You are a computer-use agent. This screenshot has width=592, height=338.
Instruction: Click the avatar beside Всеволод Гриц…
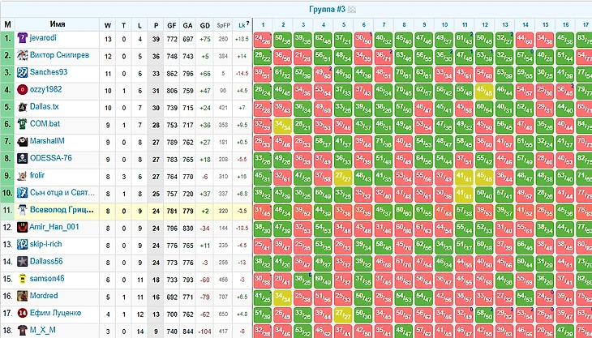pos(22,210)
